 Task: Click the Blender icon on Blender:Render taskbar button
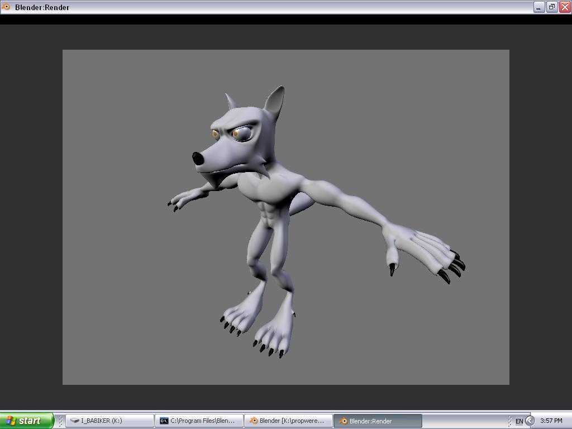(344, 421)
